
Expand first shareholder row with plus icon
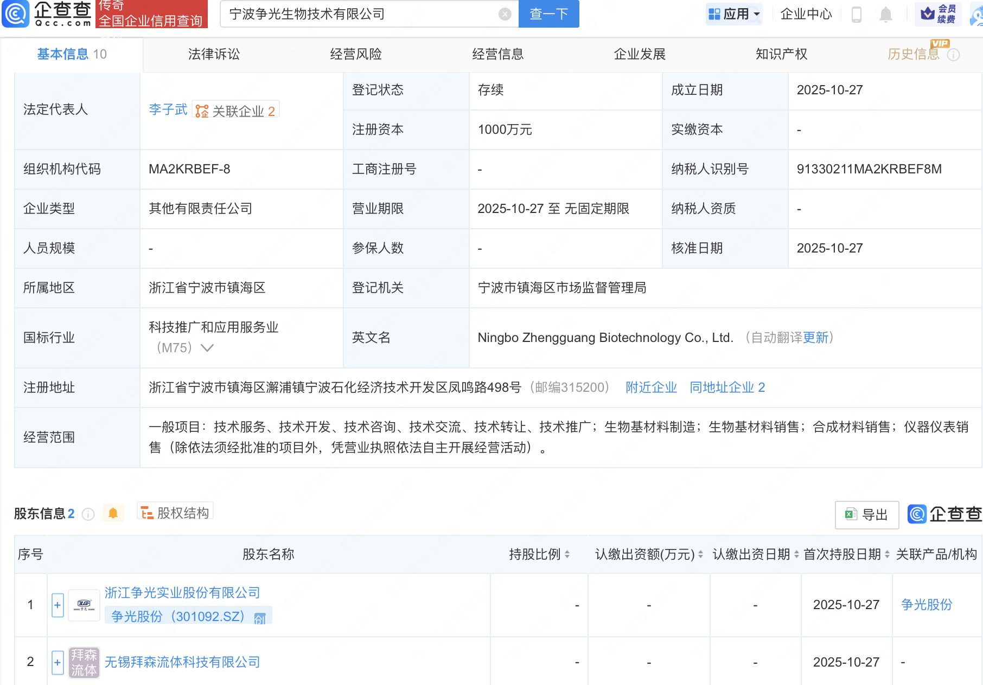click(57, 605)
